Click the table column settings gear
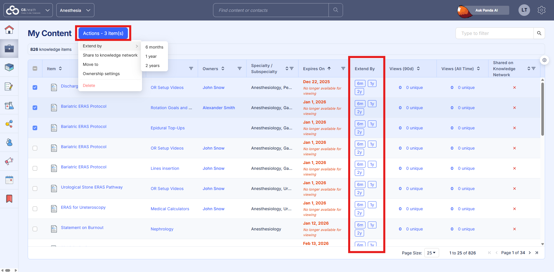 [544, 60]
